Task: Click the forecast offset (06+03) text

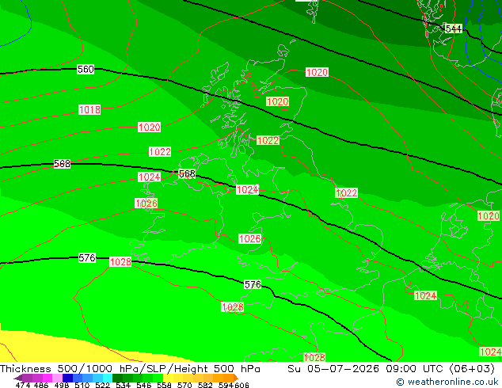Action: tap(472, 369)
